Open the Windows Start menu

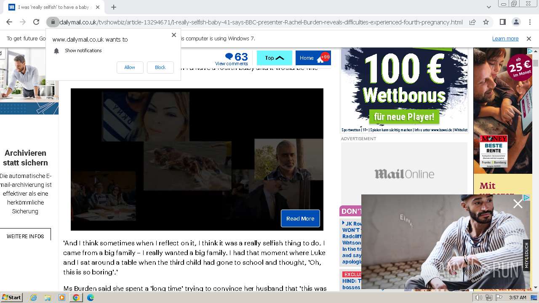(x=12, y=298)
